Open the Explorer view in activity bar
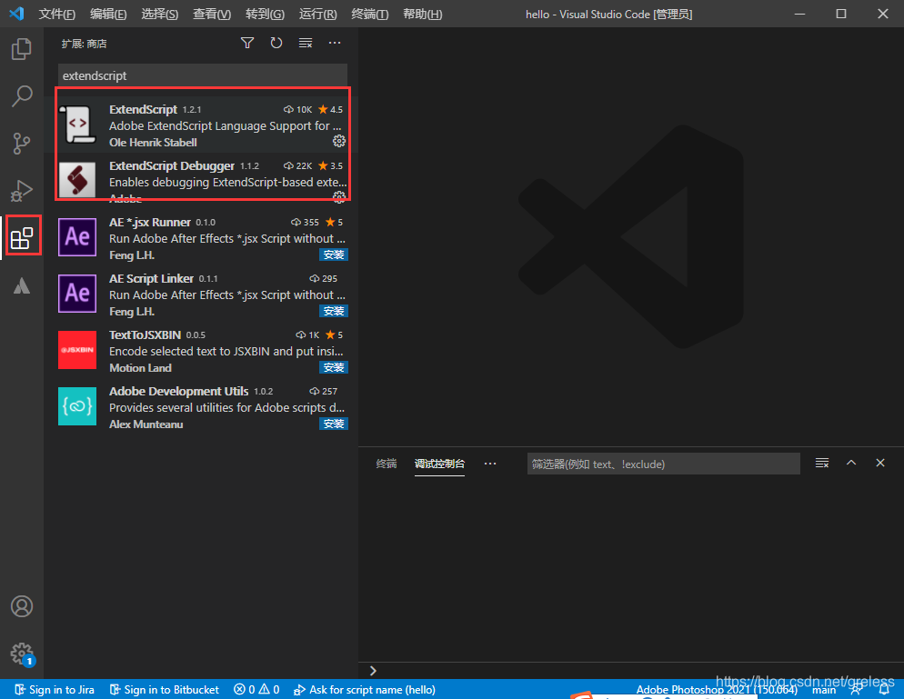 tap(21, 49)
